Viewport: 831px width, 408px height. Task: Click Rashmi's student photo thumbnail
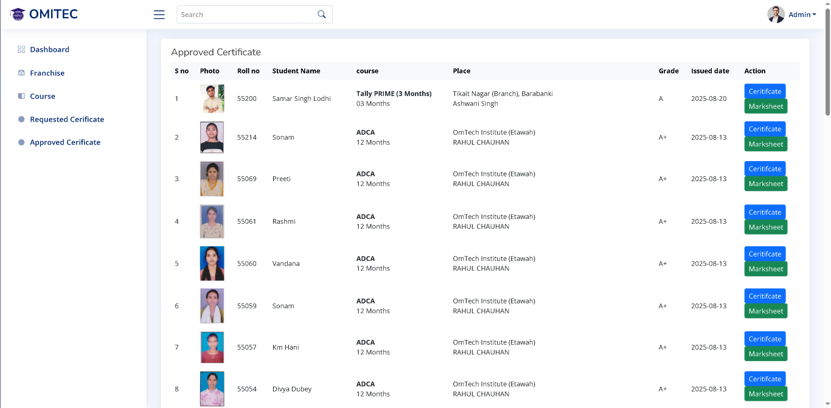pyautogui.click(x=212, y=221)
